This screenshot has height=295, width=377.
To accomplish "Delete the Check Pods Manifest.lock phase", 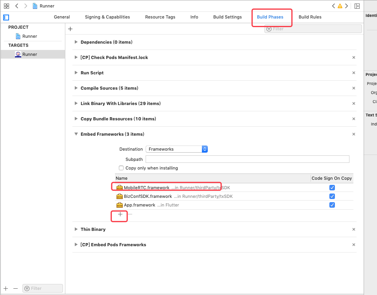I will [x=354, y=57].
